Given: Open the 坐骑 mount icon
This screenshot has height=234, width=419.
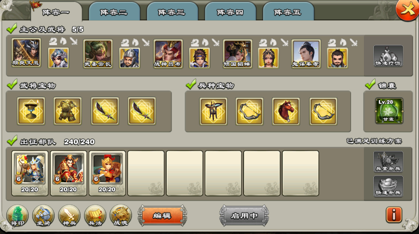Looking at the screenshot, I should (x=43, y=216).
